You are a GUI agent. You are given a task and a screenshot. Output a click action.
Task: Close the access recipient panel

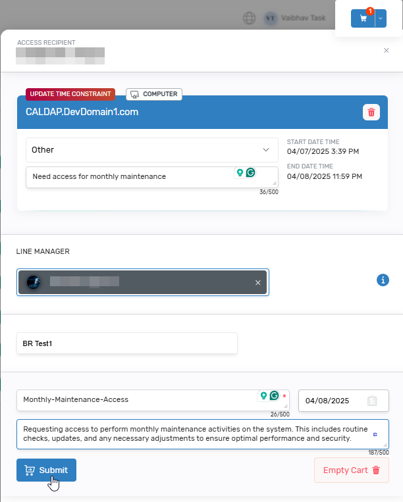386,50
